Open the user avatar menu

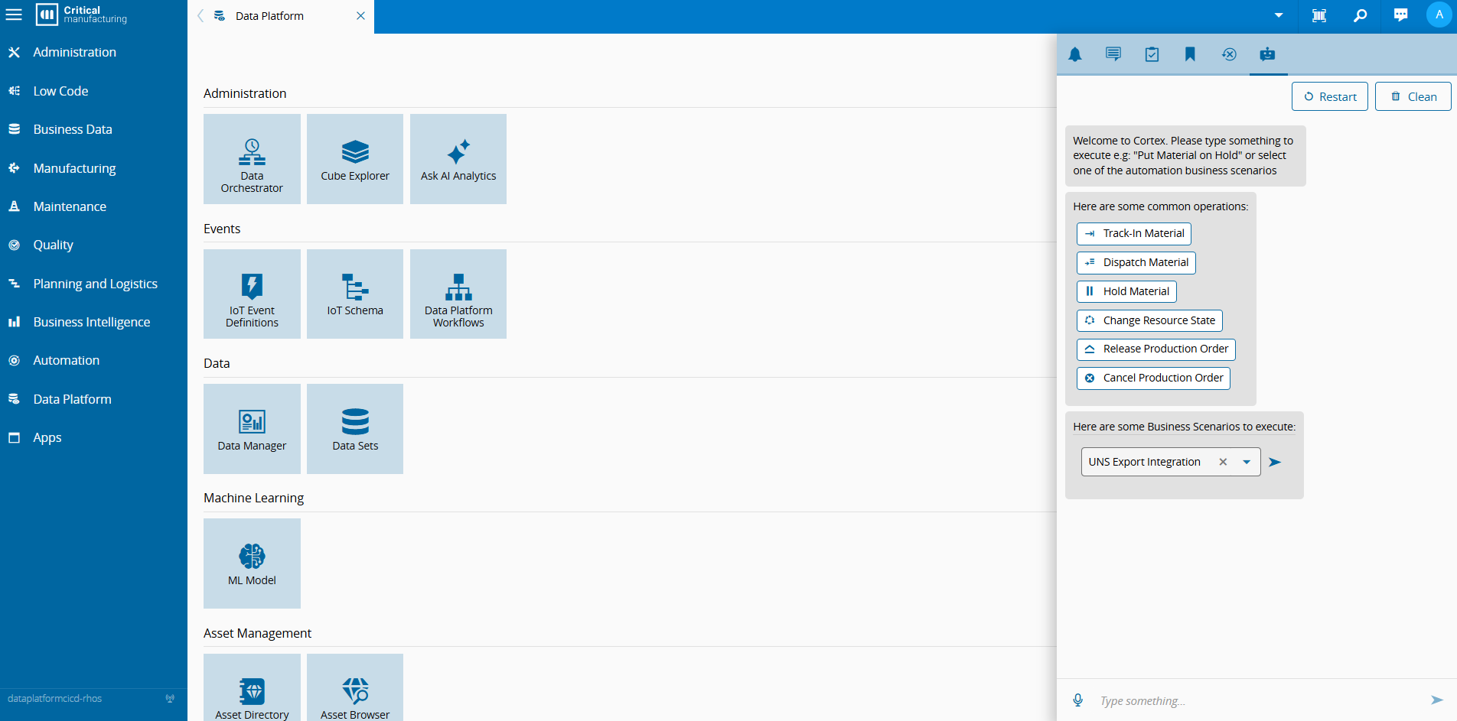(x=1439, y=15)
